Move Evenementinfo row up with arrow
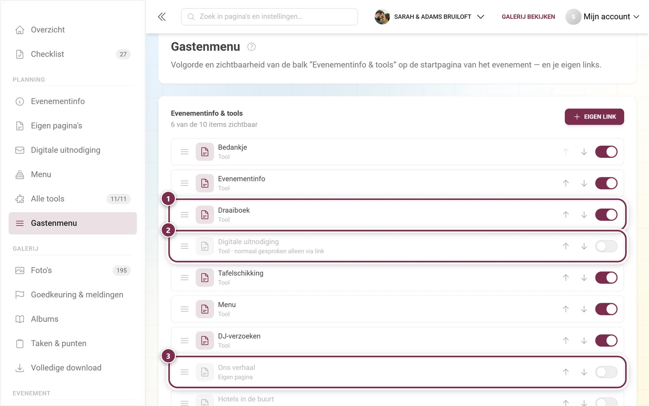The image size is (649, 406). (x=566, y=183)
